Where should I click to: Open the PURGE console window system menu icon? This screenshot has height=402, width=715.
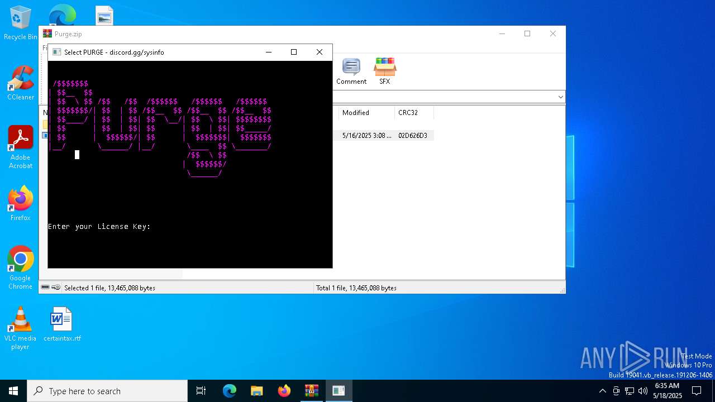click(56, 52)
